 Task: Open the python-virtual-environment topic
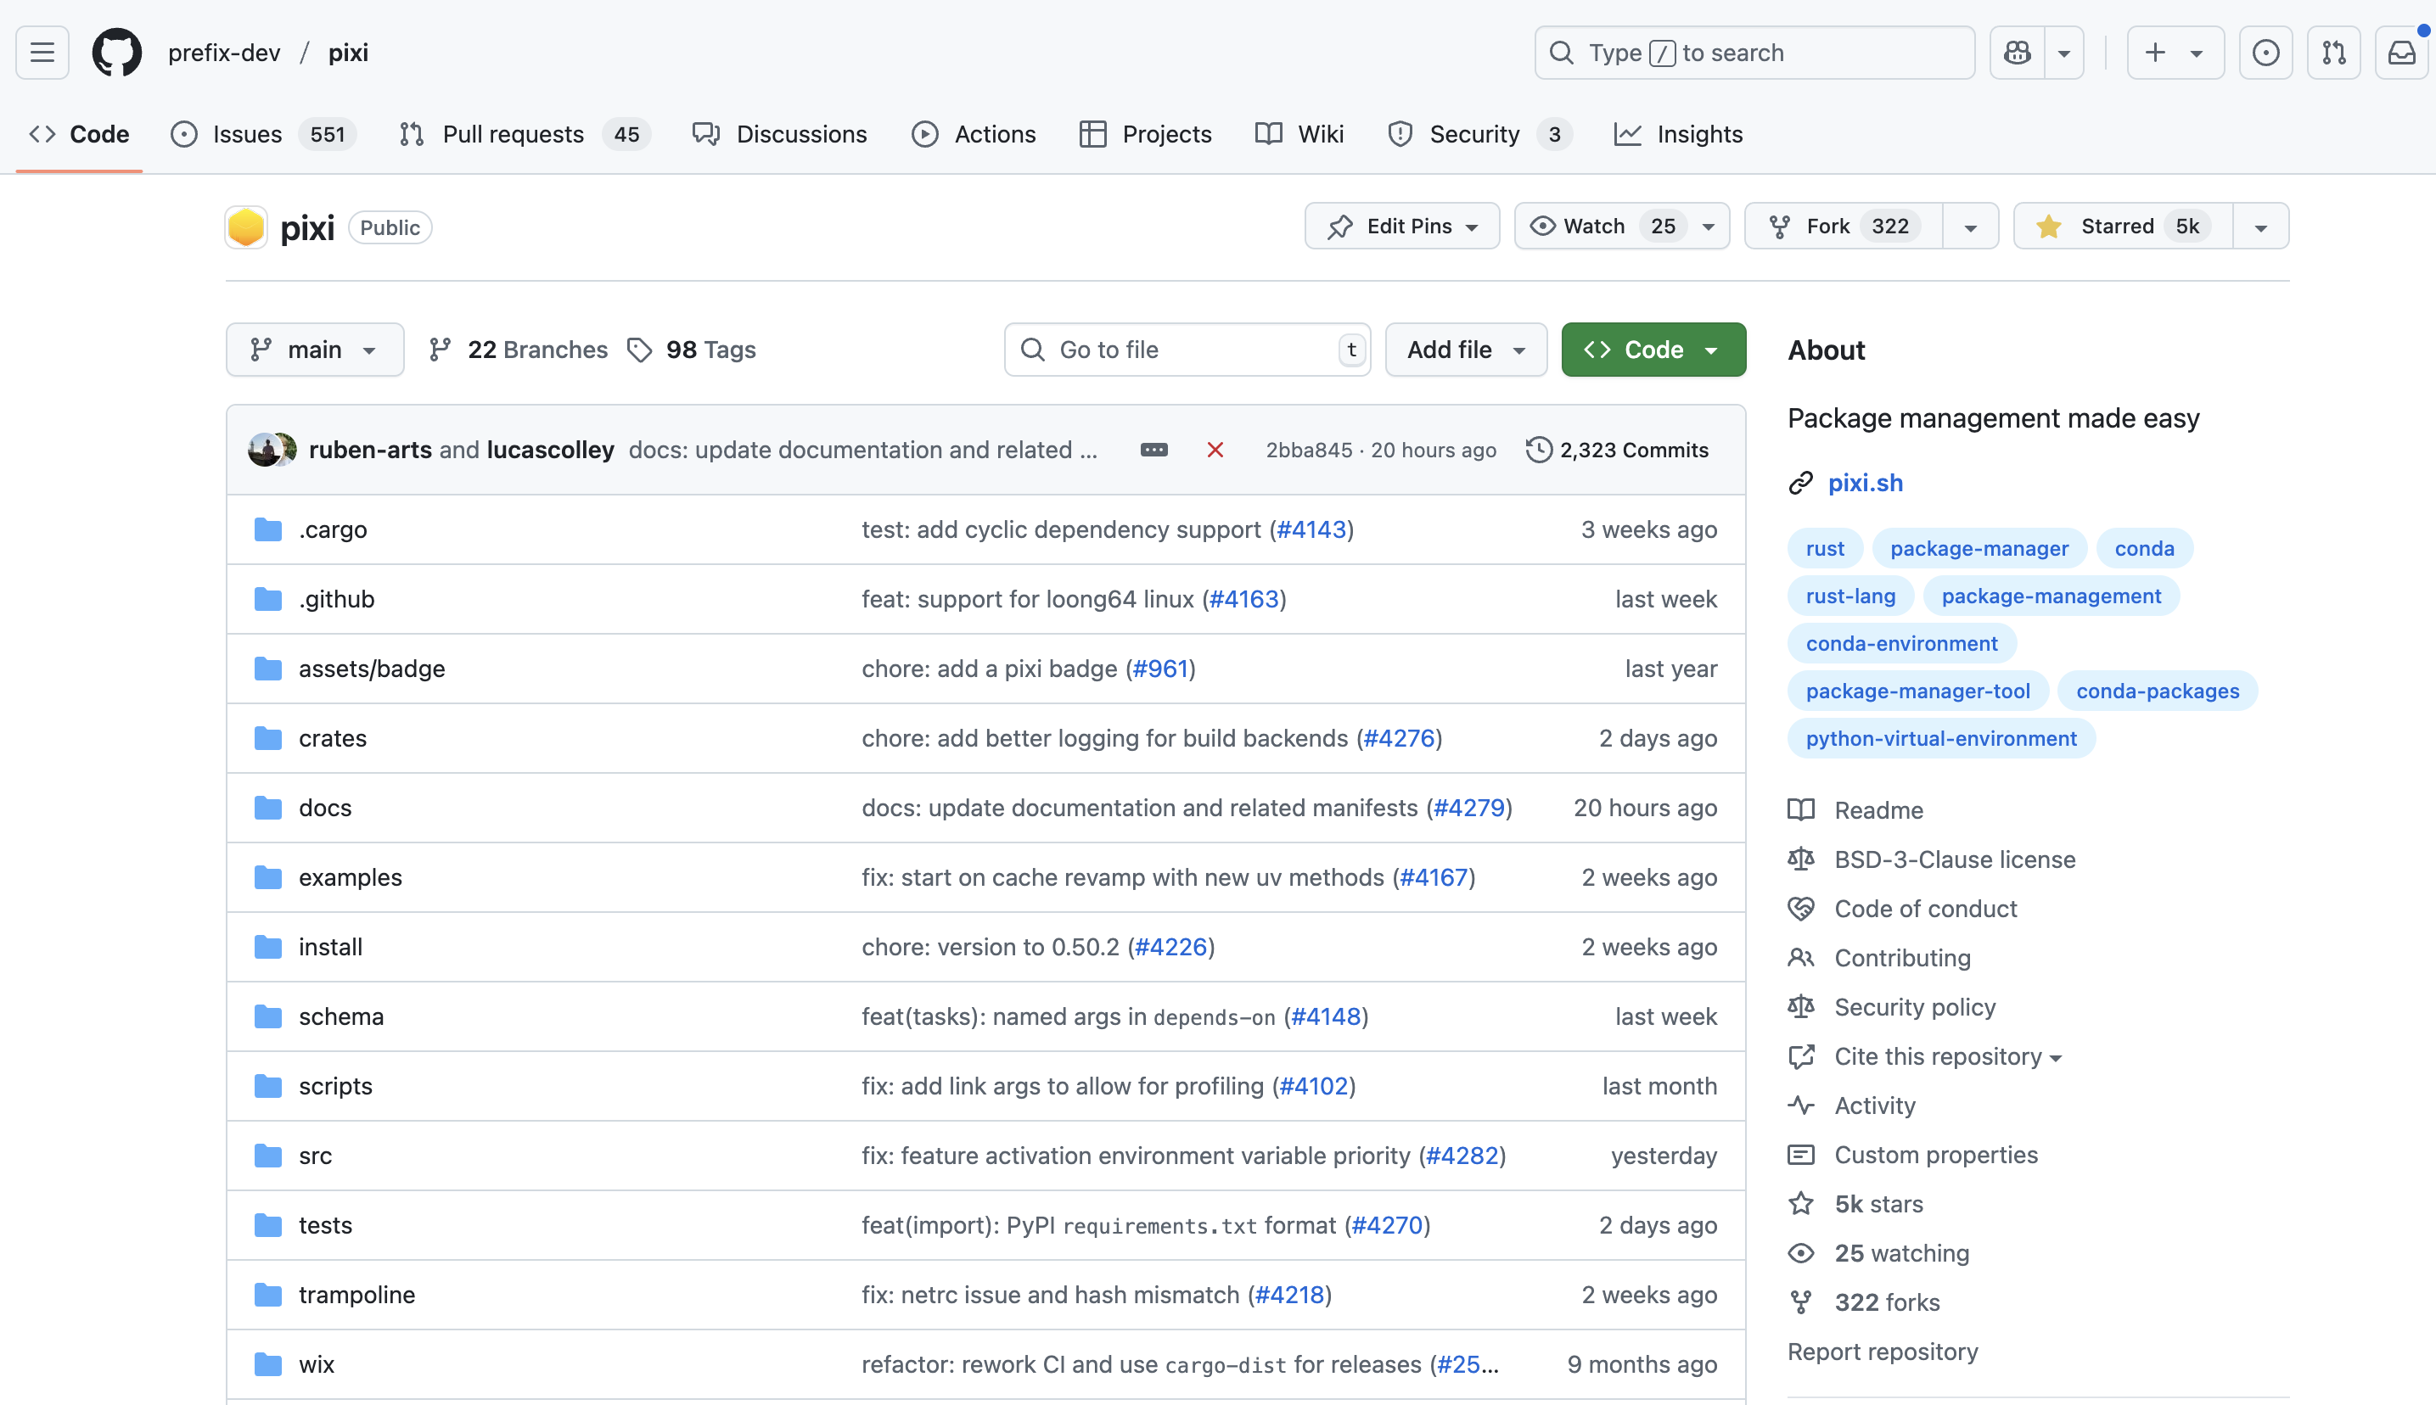coord(1941,738)
